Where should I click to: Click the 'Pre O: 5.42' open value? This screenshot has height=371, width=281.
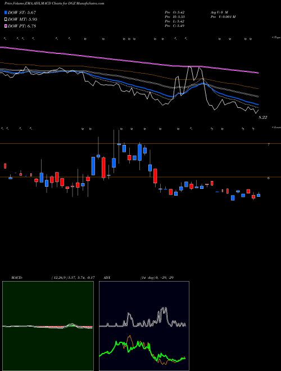175,12
